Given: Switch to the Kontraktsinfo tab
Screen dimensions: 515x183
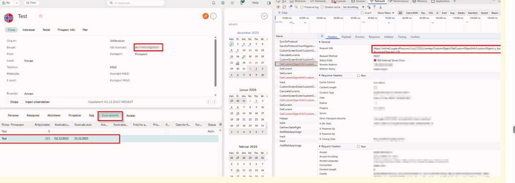Looking at the screenshot, I should tap(110, 115).
